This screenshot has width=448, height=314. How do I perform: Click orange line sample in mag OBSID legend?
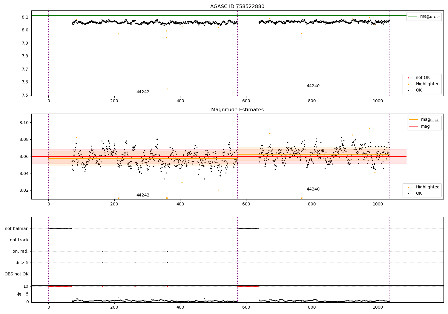pyautogui.click(x=413, y=120)
